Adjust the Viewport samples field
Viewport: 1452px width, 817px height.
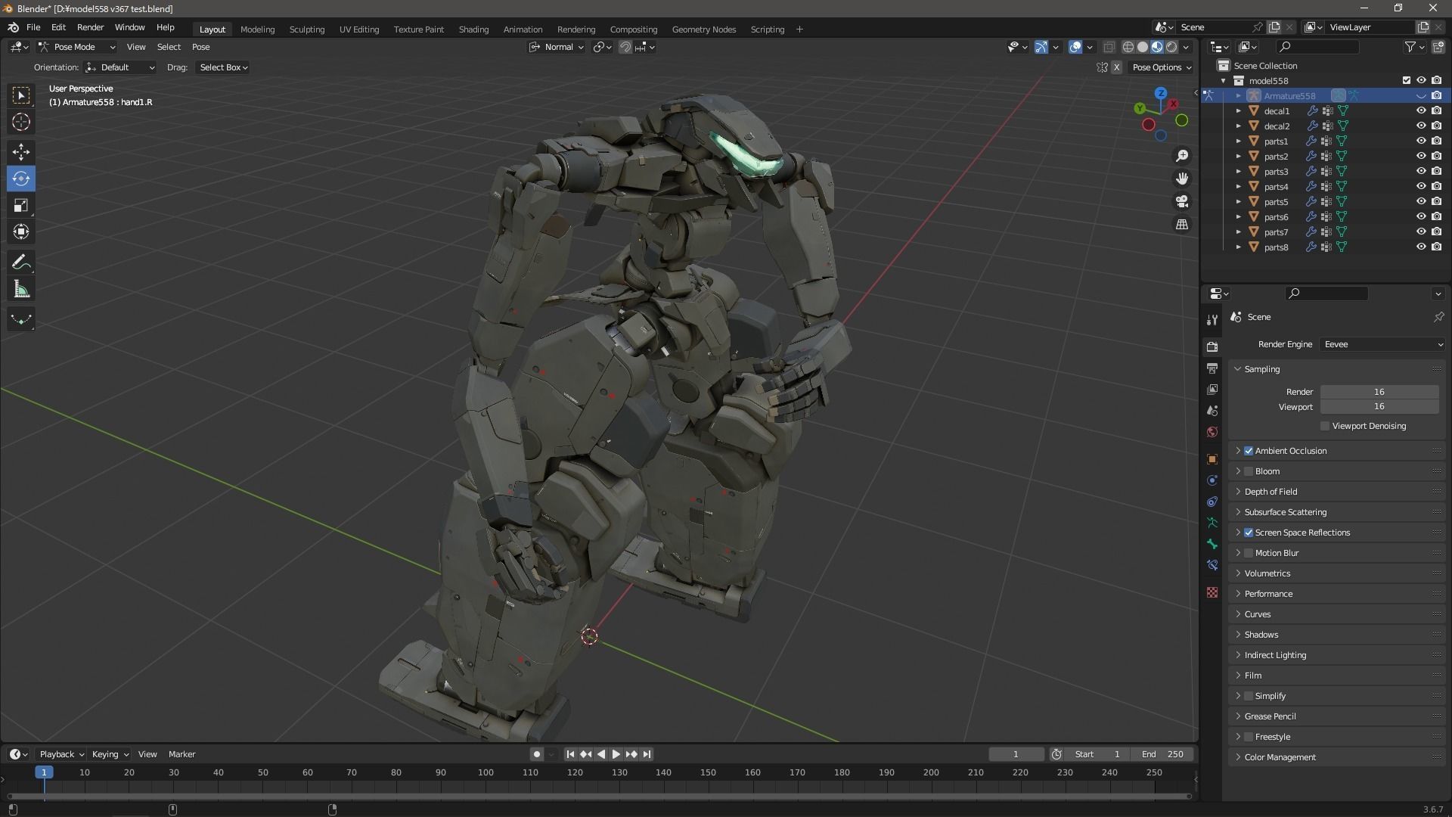(1379, 407)
